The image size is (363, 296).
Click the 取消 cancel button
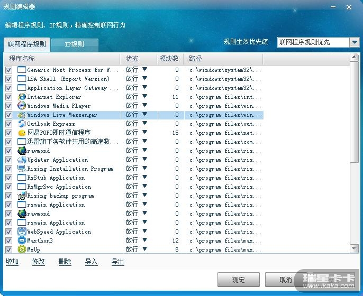286,280
